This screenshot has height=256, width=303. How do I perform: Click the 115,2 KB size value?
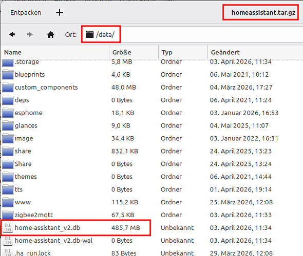125,202
